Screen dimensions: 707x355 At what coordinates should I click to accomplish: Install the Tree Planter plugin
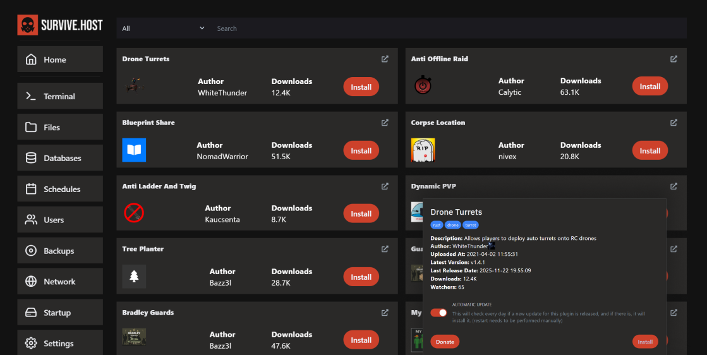[361, 277]
